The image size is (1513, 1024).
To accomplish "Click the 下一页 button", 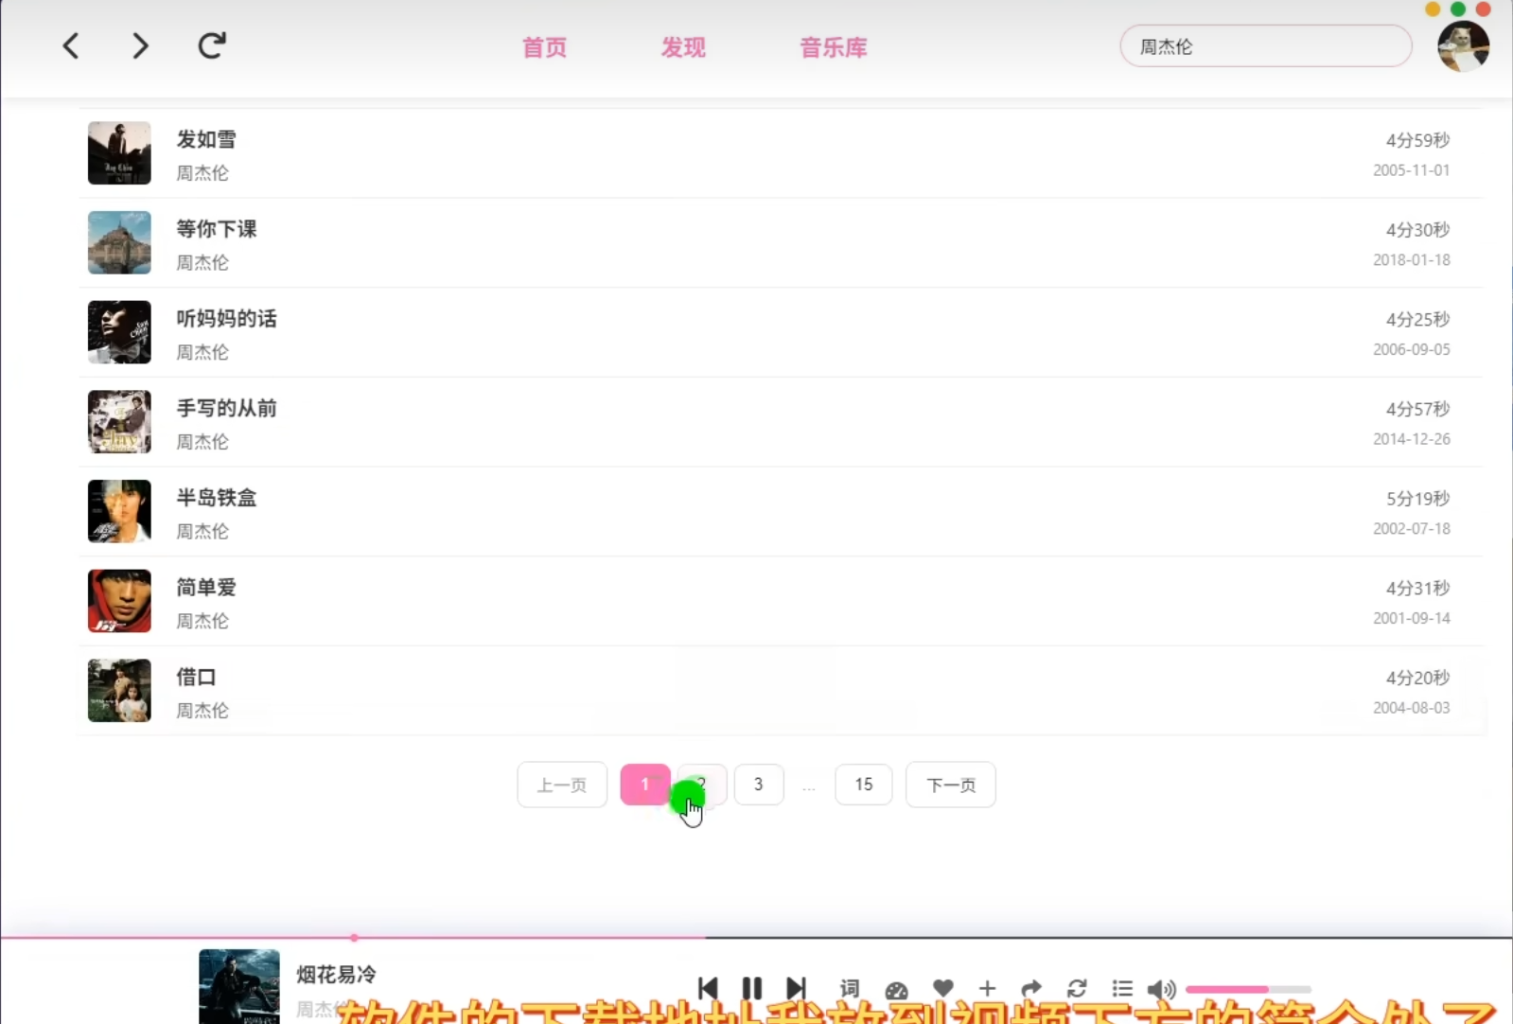I will [950, 785].
